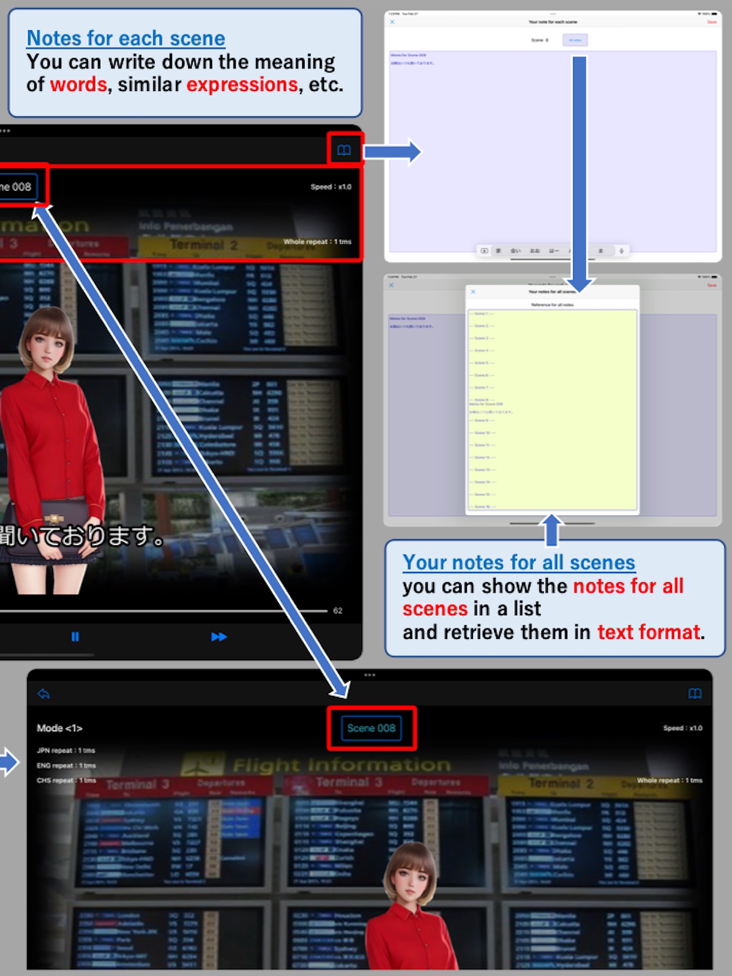Close the note editor with the X icon
732x976 pixels.
click(392, 22)
